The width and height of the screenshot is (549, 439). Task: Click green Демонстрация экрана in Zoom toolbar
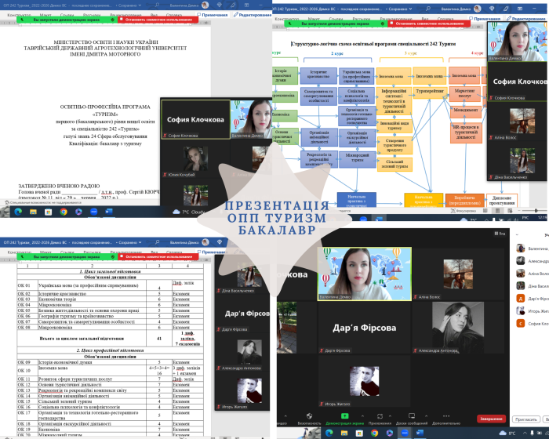tap(345, 419)
